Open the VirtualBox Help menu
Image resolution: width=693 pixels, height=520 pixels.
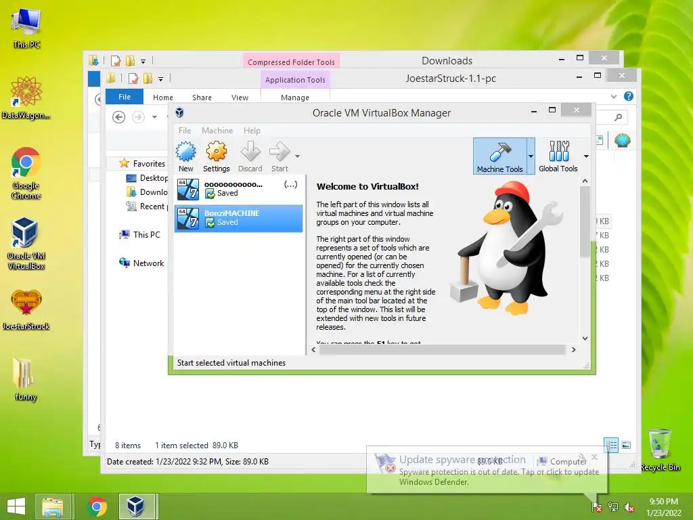[252, 131]
